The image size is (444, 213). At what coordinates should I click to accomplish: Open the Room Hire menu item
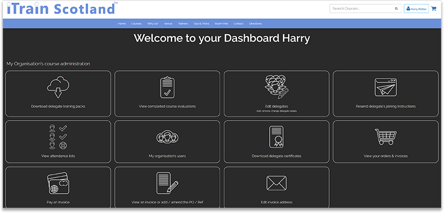click(x=221, y=24)
